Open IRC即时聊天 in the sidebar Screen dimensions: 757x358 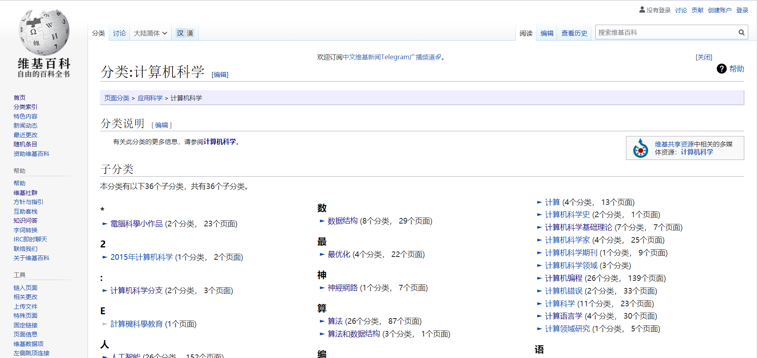click(x=30, y=239)
